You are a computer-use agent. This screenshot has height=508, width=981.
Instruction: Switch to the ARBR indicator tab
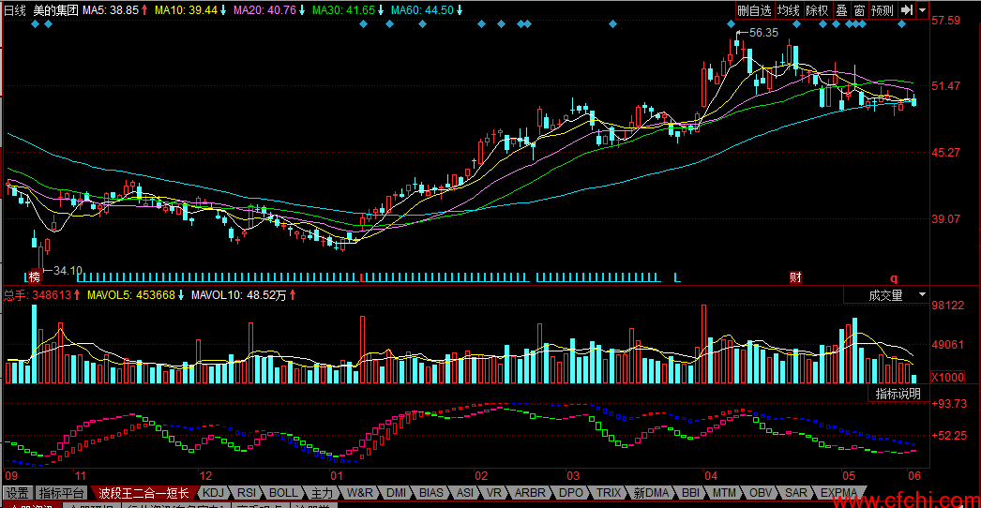click(531, 492)
